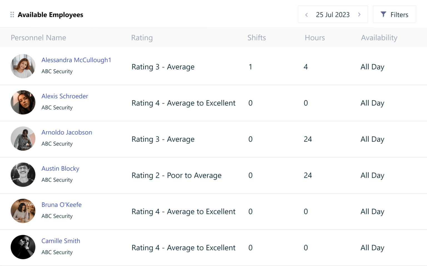
Task: Follow the Arnoldo Jacobson name link
Action: click(x=67, y=132)
